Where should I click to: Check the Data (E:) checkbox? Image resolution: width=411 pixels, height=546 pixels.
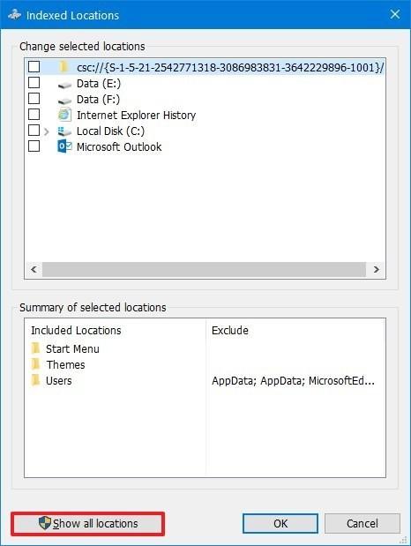(34, 83)
